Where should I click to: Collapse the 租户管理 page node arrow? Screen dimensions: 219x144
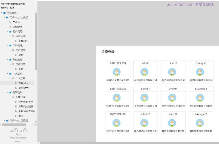click(x=10, y=36)
